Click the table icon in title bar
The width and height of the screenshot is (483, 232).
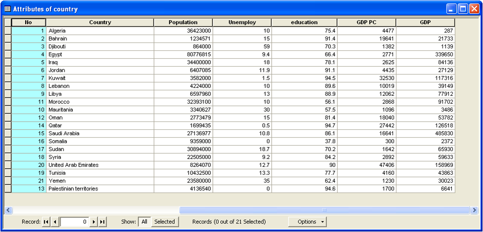click(8, 9)
